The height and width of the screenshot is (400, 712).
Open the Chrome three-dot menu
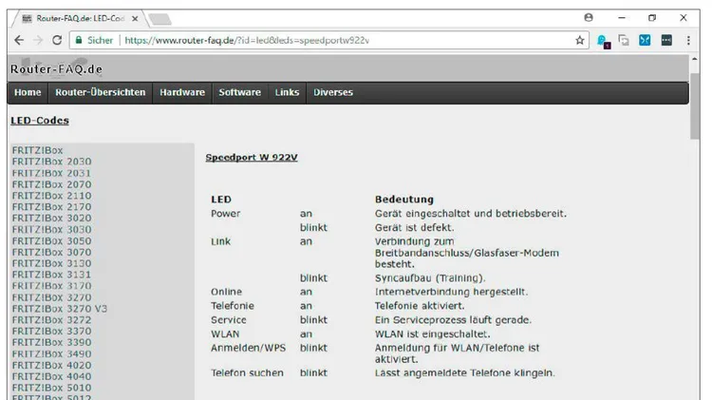coord(688,41)
